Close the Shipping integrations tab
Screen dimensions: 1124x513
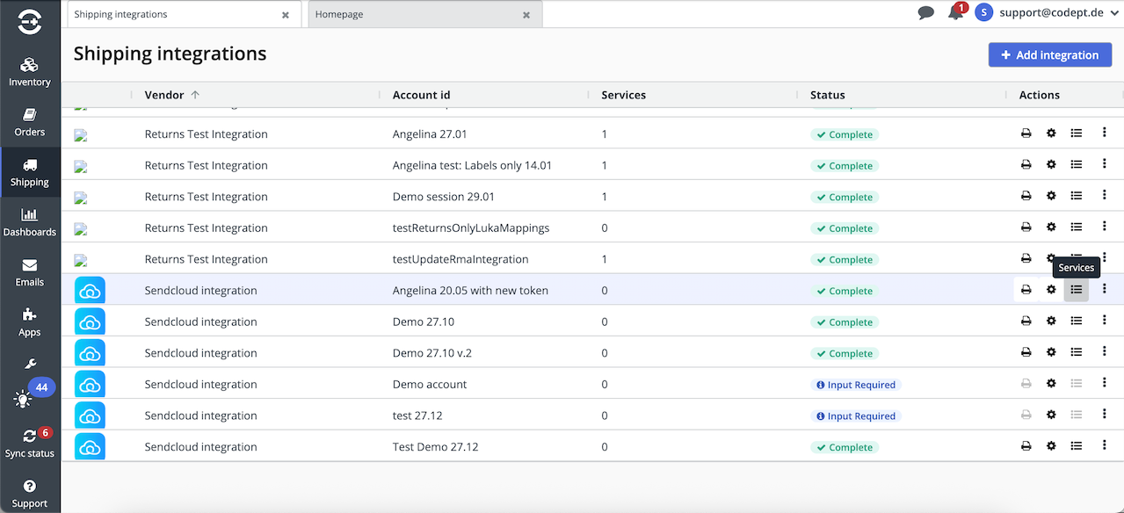point(286,15)
